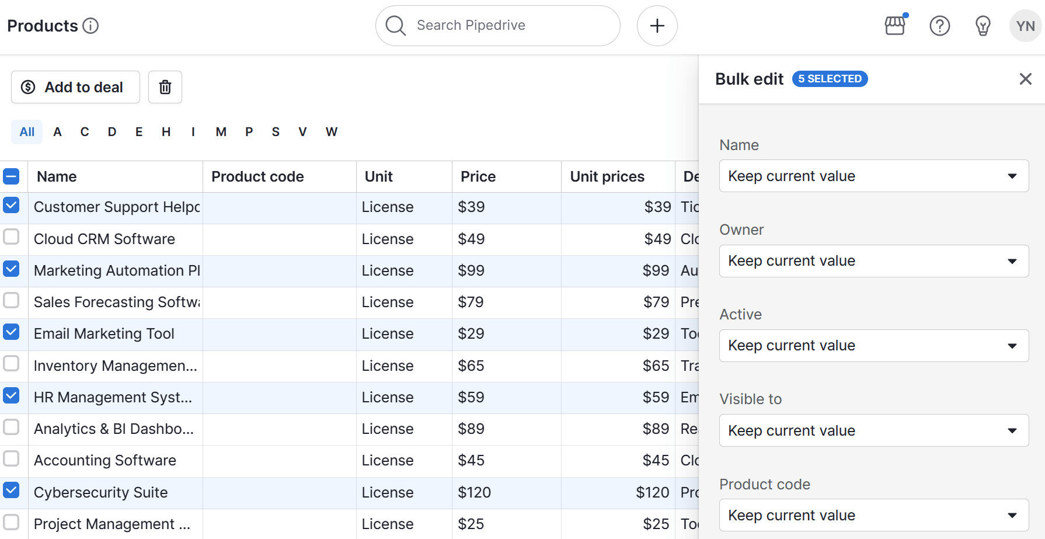Image resolution: width=1045 pixels, height=539 pixels.
Task: Open Email Marketing Tool product
Action: (104, 333)
